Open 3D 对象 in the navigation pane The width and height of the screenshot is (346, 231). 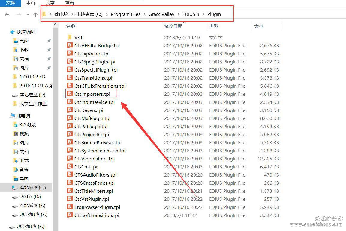tap(27, 125)
